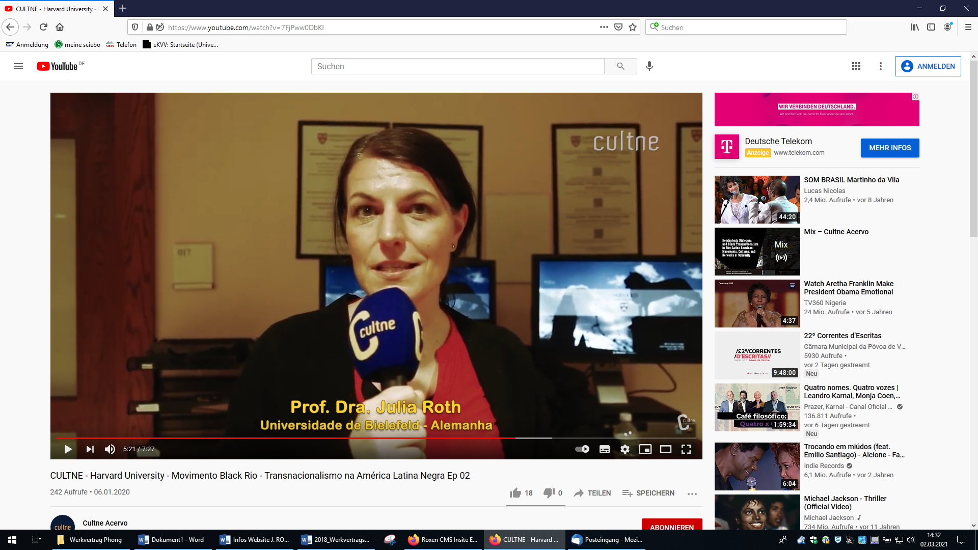Image resolution: width=978 pixels, height=550 pixels.
Task: Open Cultne Acervo channel link
Action: tap(105, 523)
